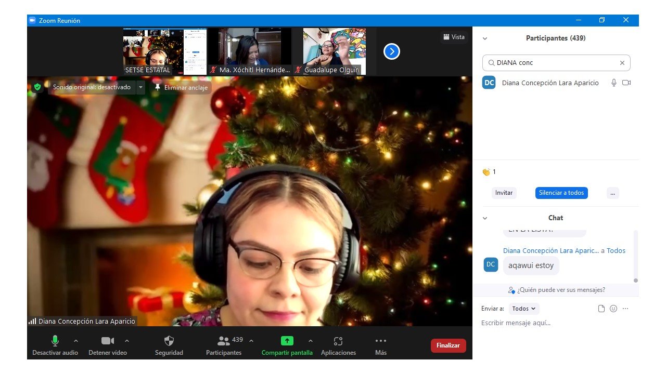
Task: Open the Vista layout menu
Action: coord(454,37)
